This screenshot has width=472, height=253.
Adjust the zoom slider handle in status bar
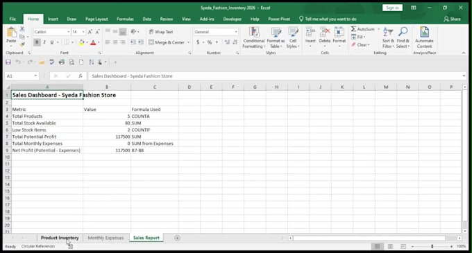pos(432,246)
